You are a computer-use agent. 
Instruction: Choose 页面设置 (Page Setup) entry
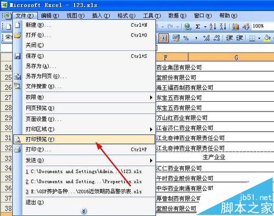[84, 119]
